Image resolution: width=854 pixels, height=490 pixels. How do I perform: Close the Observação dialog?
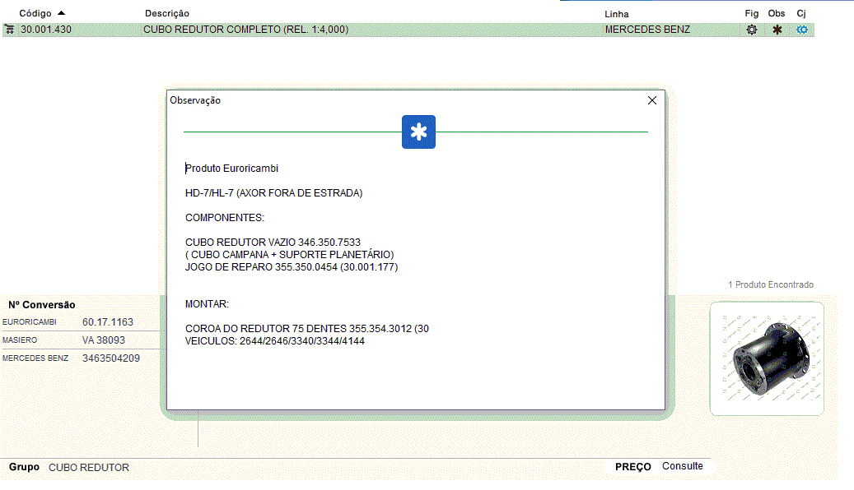click(x=652, y=100)
